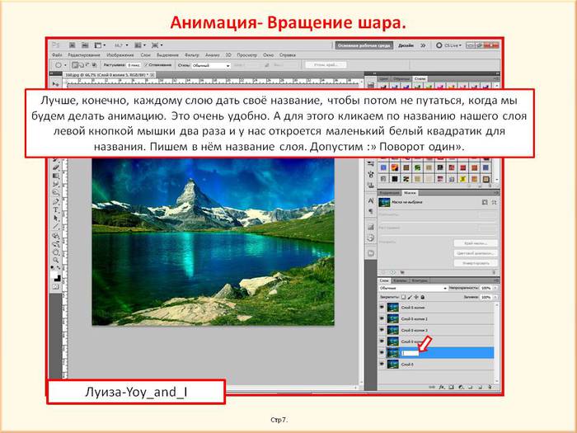Image resolution: width=577 pixels, height=433 pixels.
Task: Create new fill or adjustment layer
Action: pyautogui.click(x=461, y=387)
